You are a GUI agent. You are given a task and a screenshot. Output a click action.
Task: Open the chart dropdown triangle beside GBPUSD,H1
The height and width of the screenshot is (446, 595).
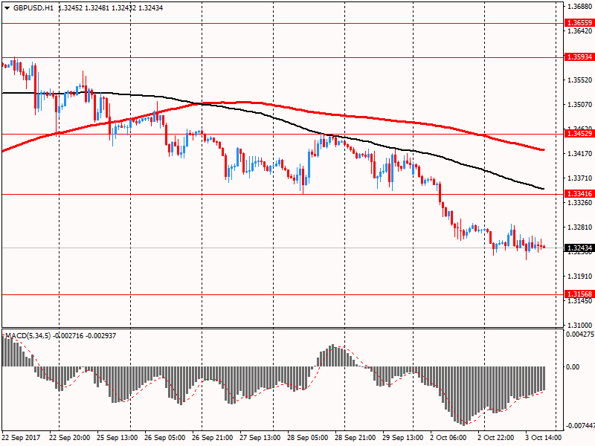(x=7, y=8)
